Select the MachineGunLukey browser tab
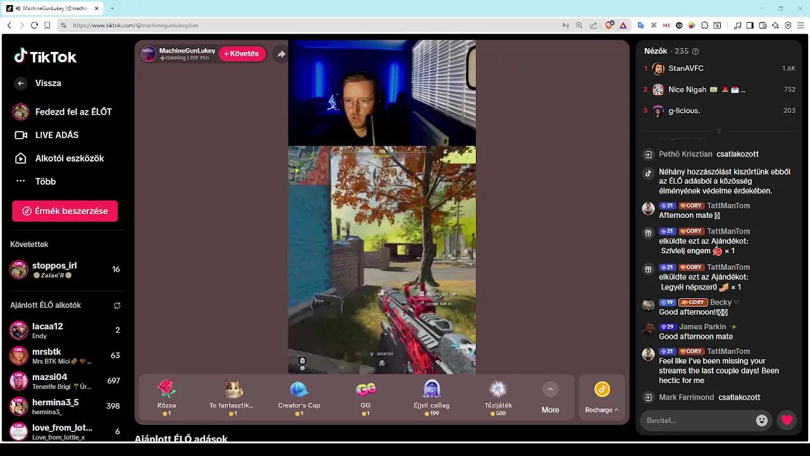The height and width of the screenshot is (456, 810). click(x=53, y=8)
